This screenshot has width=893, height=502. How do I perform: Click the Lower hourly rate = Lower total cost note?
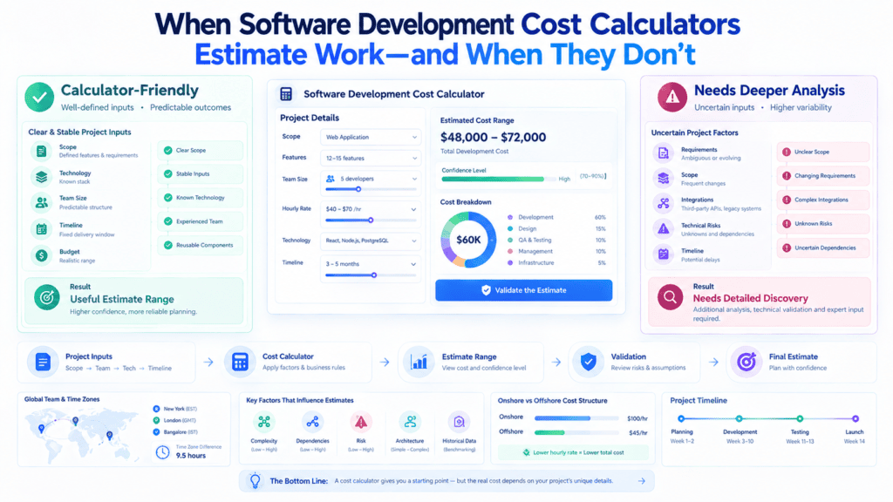coord(573,452)
